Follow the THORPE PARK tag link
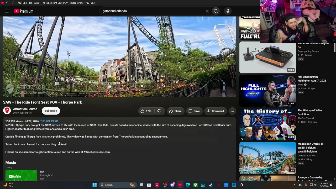The width and height of the screenshot is (336, 189). (x=49, y=121)
